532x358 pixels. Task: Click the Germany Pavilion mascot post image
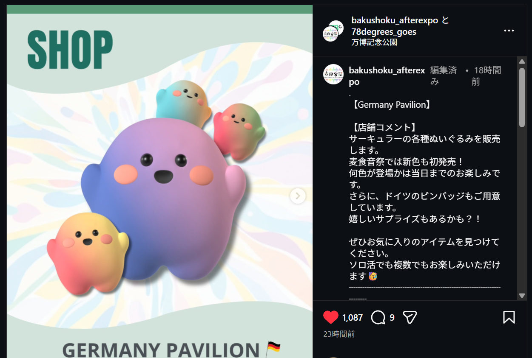click(160, 182)
